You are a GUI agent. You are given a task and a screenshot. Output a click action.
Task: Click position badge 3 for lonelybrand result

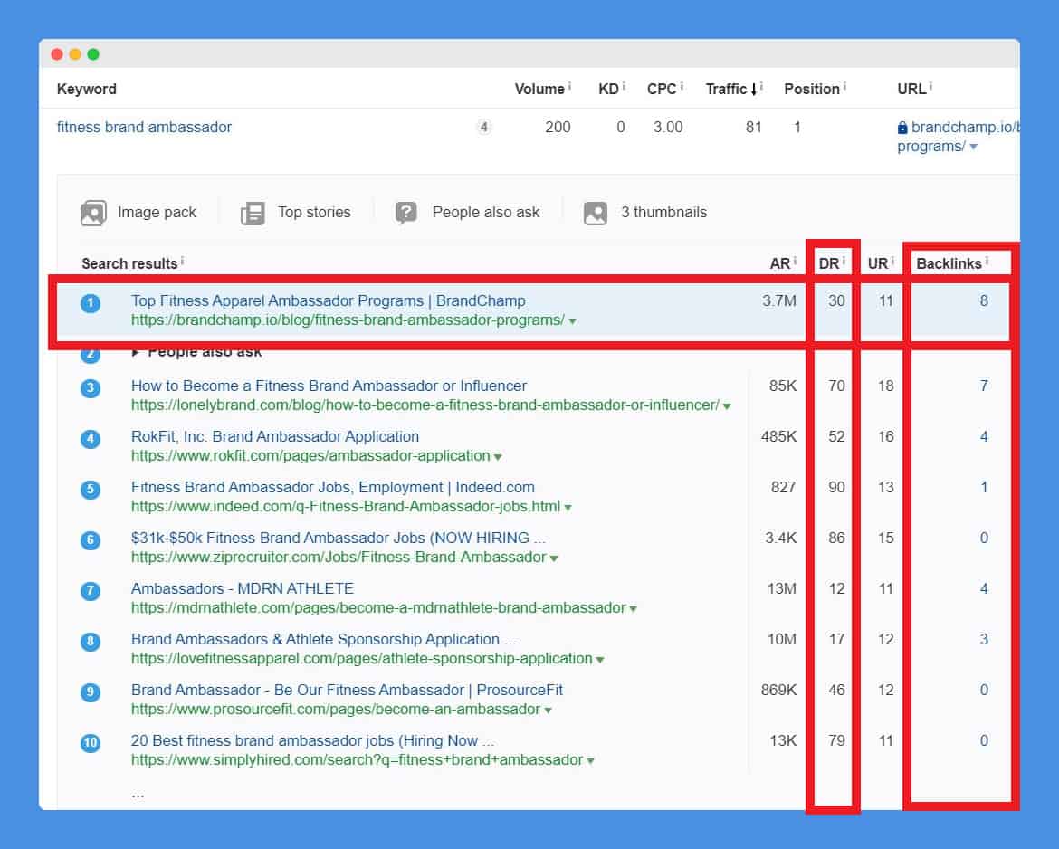(x=91, y=388)
